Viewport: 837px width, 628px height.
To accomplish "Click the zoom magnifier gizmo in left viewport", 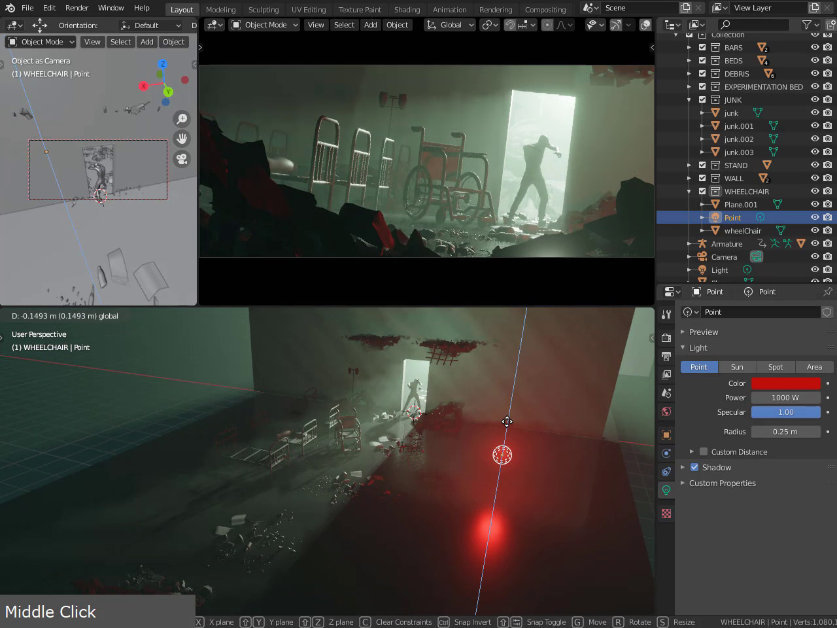I will [x=182, y=118].
